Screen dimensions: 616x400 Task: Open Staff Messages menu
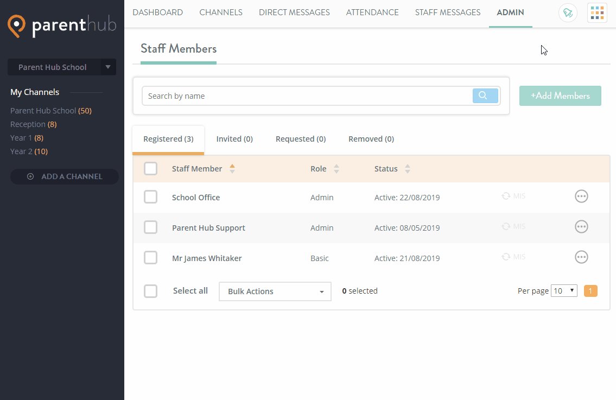click(x=447, y=12)
